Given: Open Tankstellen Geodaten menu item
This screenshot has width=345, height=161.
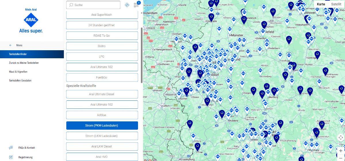Looking at the screenshot, I should pyautogui.click(x=20, y=81).
